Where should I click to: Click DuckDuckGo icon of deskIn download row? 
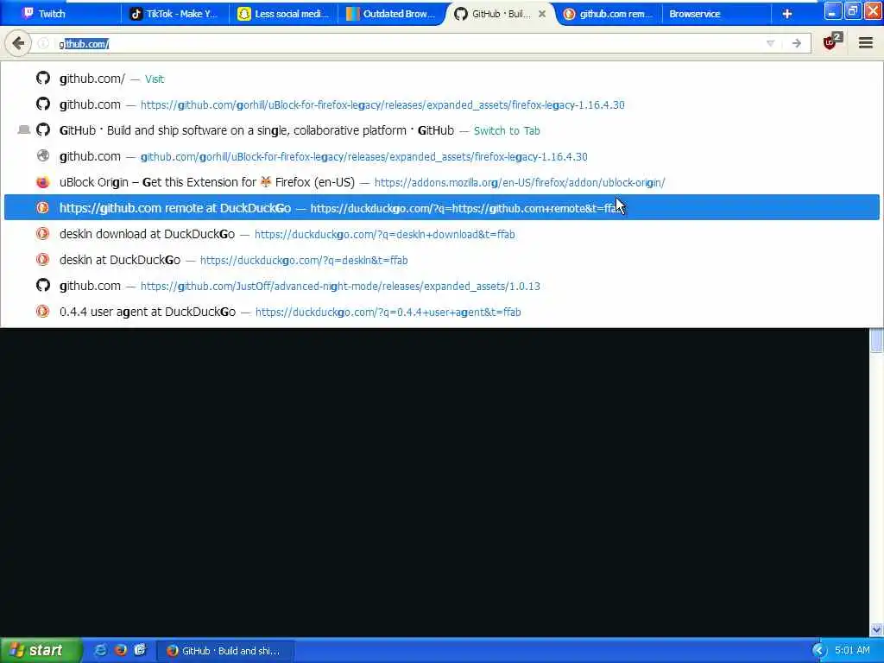point(43,233)
